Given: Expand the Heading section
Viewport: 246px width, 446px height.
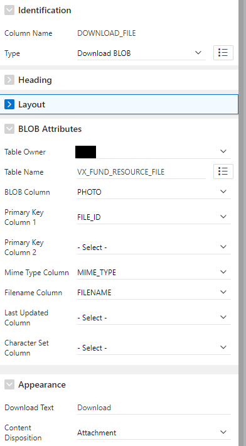Looking at the screenshot, I should click(9, 80).
